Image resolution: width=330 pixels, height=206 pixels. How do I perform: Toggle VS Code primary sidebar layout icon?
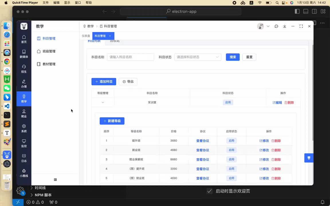tap(297, 11)
